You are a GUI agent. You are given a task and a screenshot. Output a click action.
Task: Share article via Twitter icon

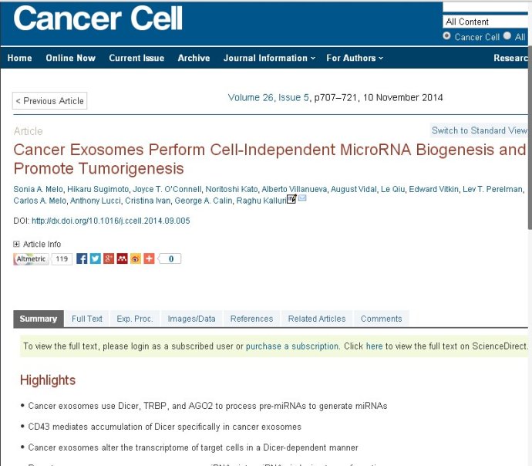coord(96,259)
